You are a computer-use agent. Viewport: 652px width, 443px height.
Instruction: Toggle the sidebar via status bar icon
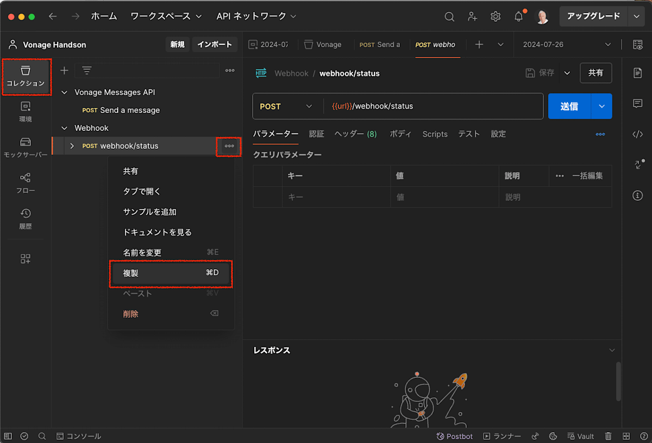(8, 436)
